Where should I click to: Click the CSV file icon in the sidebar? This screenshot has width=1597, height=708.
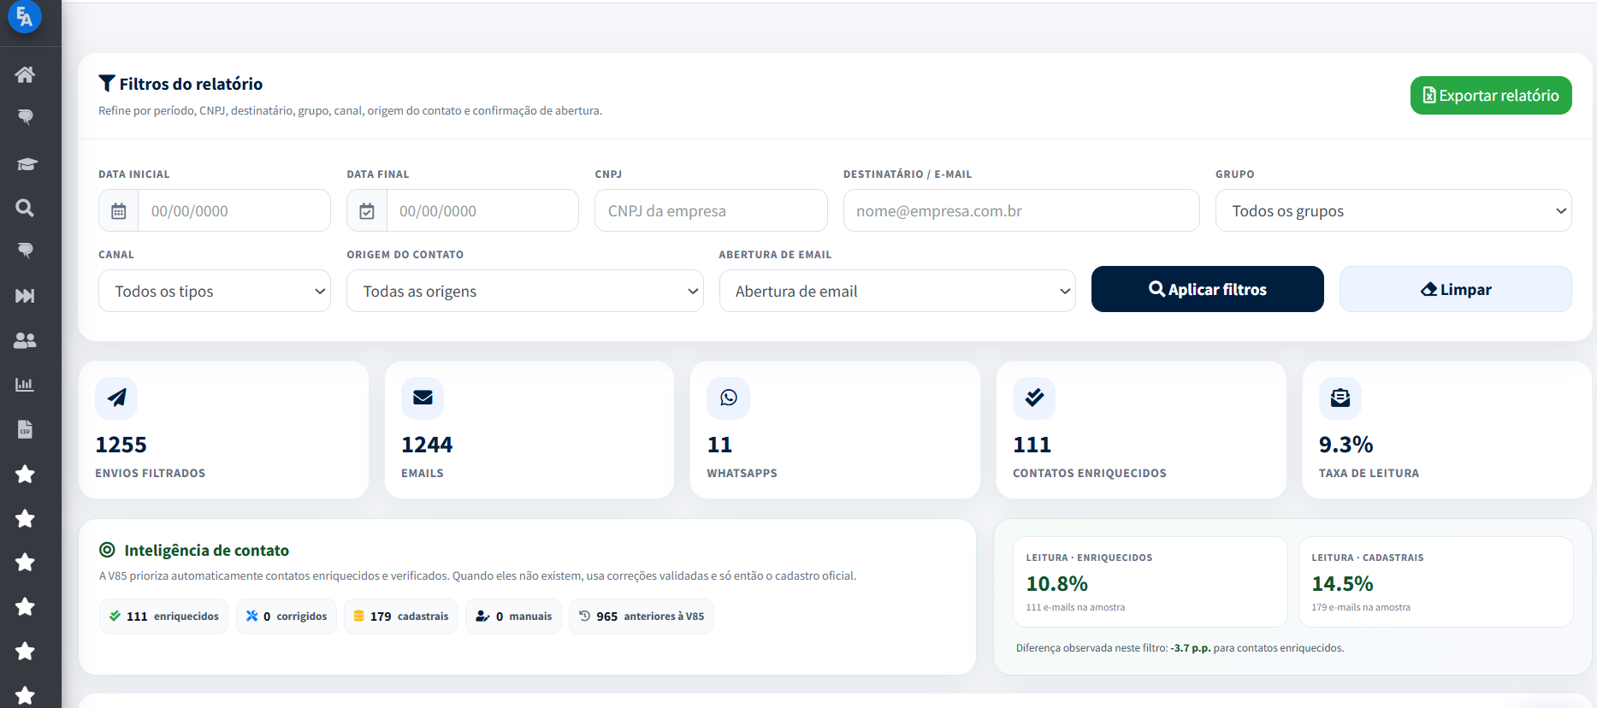pos(25,429)
